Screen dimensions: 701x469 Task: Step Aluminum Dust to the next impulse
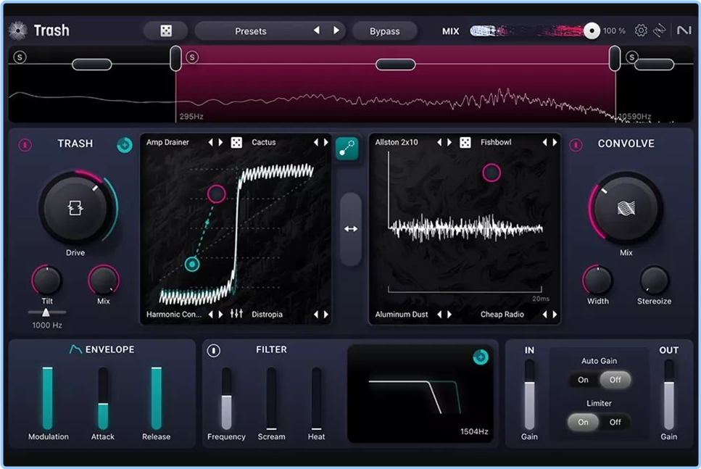449,315
